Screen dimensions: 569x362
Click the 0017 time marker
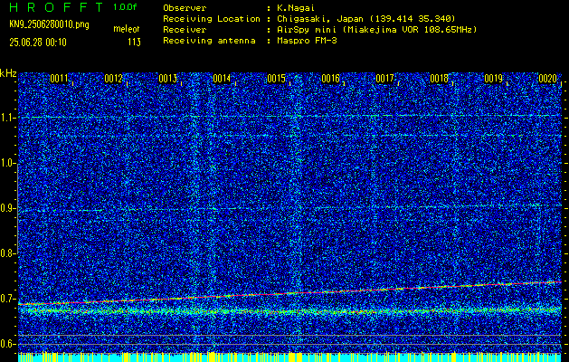(384, 79)
